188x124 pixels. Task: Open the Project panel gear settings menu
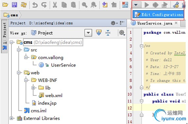pos(114,23)
